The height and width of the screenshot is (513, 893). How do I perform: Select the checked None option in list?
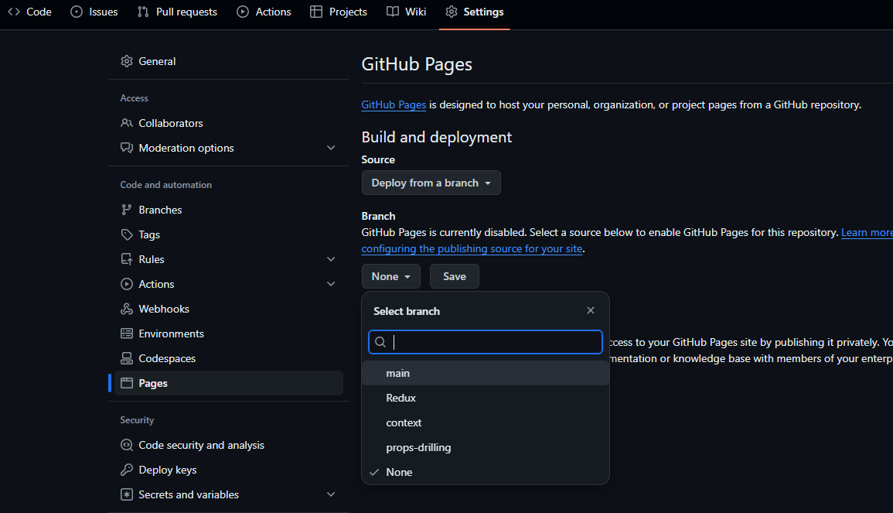[x=486, y=473]
